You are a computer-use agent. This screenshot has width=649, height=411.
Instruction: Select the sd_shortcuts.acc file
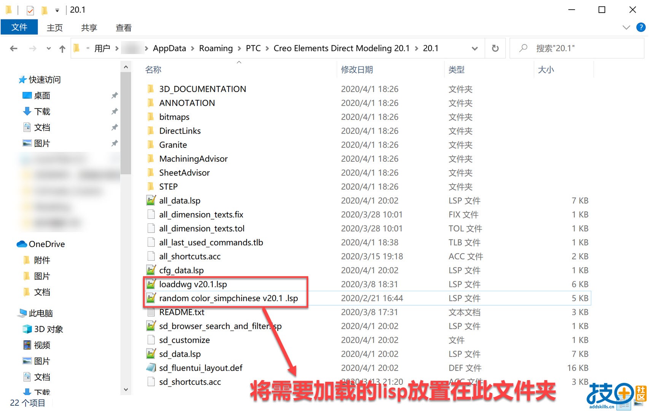pos(190,382)
